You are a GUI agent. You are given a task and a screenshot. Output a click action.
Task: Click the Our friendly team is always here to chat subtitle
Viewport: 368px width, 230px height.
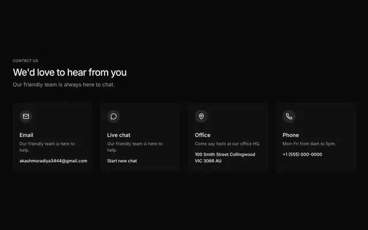(x=64, y=85)
